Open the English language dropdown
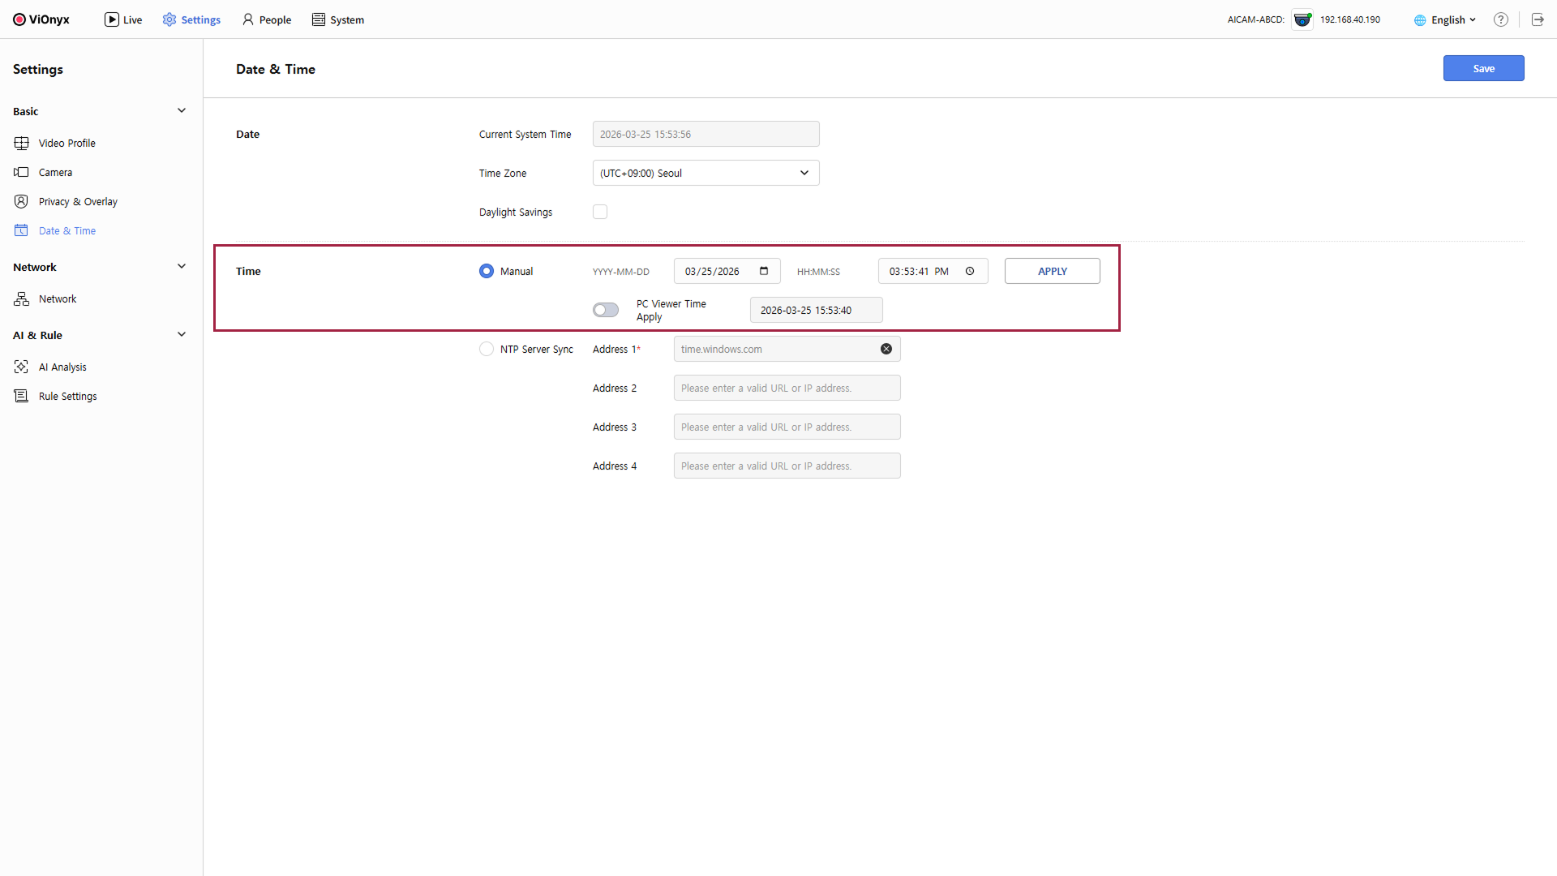Viewport: 1557px width, 876px height. click(x=1445, y=19)
